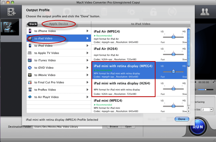Adjust quality slider for iPad mini retina (MPEG4)
216x142 pixels.
(x=173, y=71)
